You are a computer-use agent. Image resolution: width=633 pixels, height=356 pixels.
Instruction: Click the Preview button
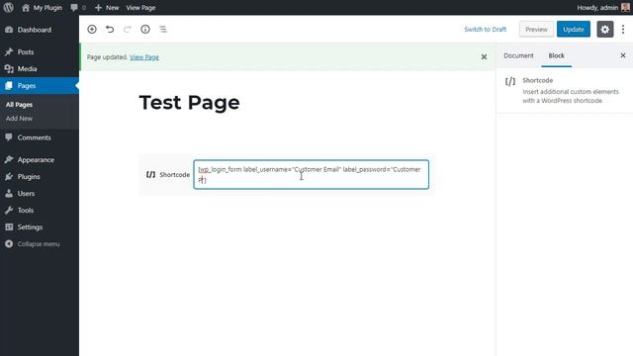coord(536,30)
